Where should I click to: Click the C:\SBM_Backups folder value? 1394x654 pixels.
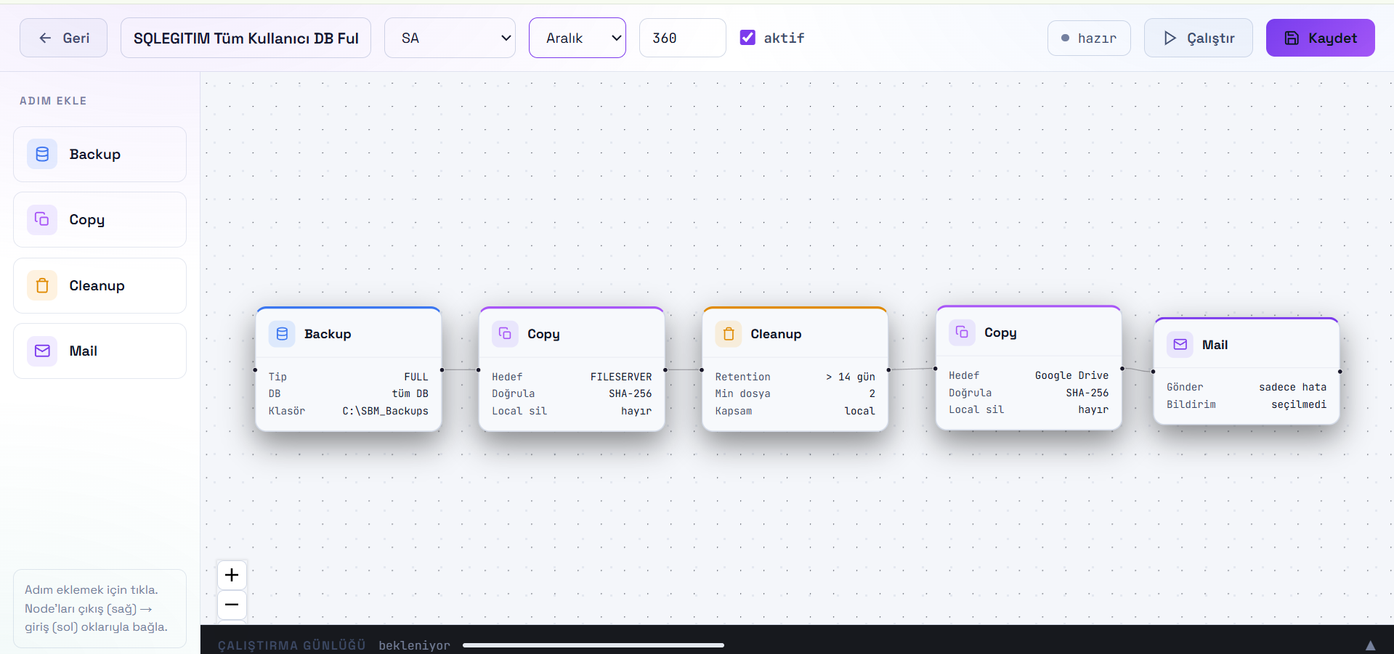click(385, 411)
